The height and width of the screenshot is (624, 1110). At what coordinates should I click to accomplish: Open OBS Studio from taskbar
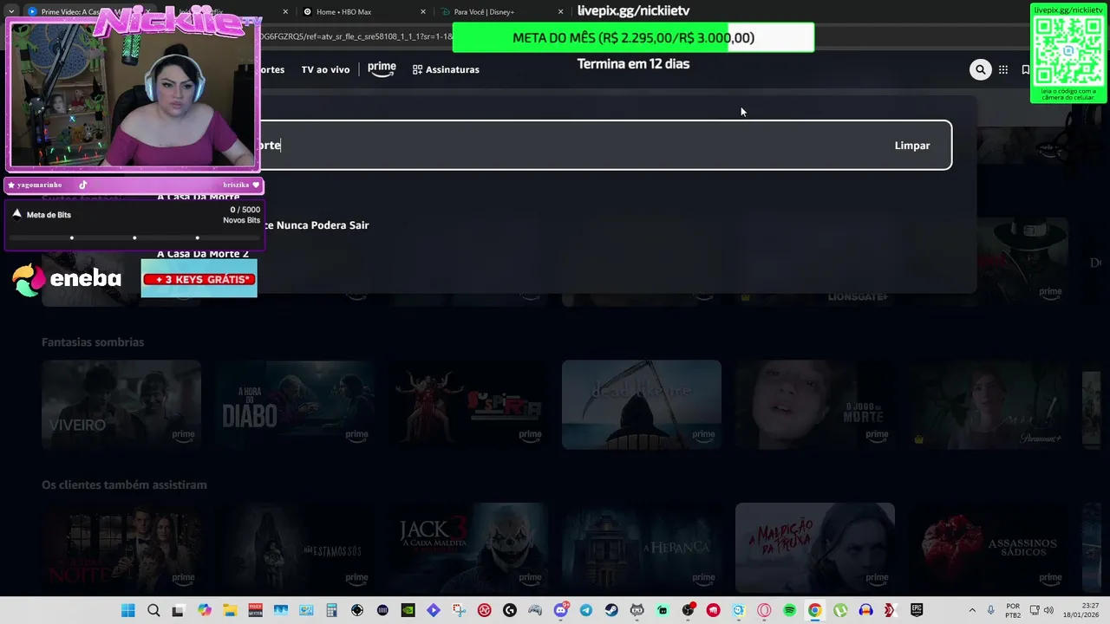pos(688,610)
